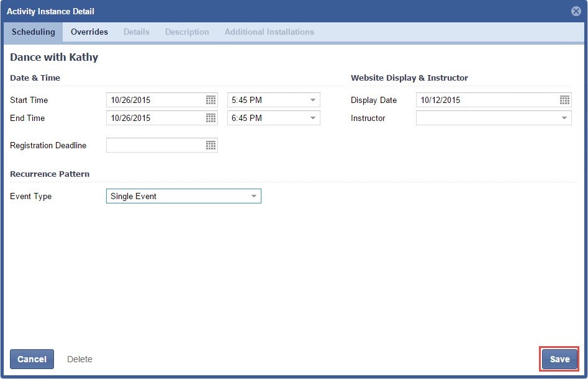The width and height of the screenshot is (588, 379).
Task: Click the Cancel button
Action: click(x=32, y=359)
